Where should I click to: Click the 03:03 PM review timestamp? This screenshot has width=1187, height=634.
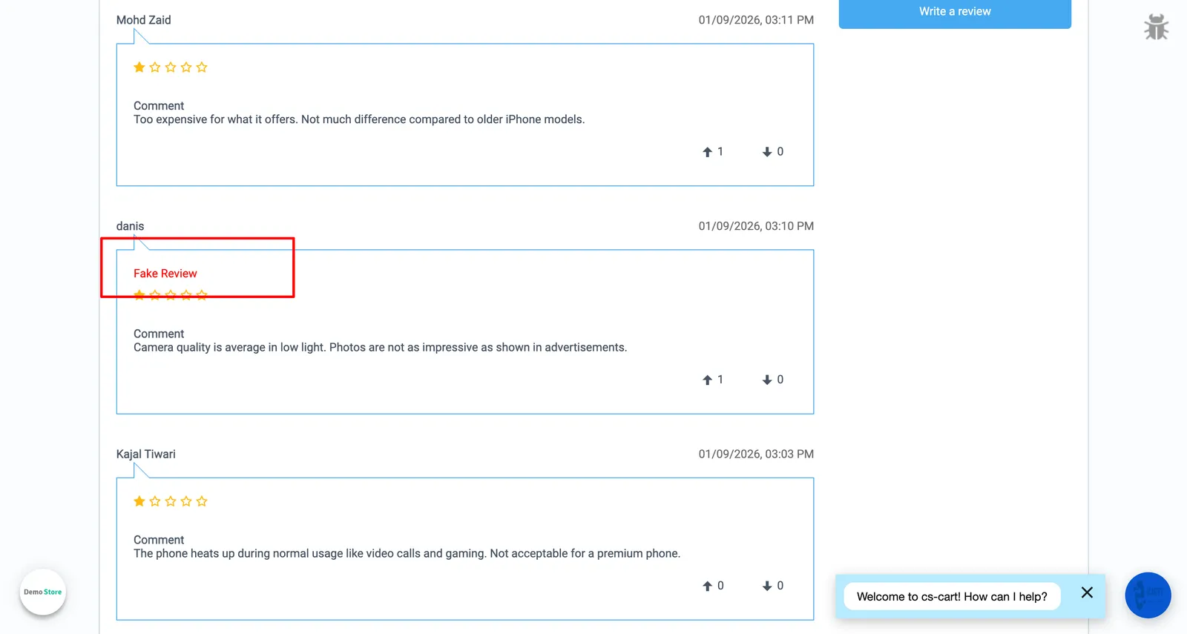(x=756, y=454)
